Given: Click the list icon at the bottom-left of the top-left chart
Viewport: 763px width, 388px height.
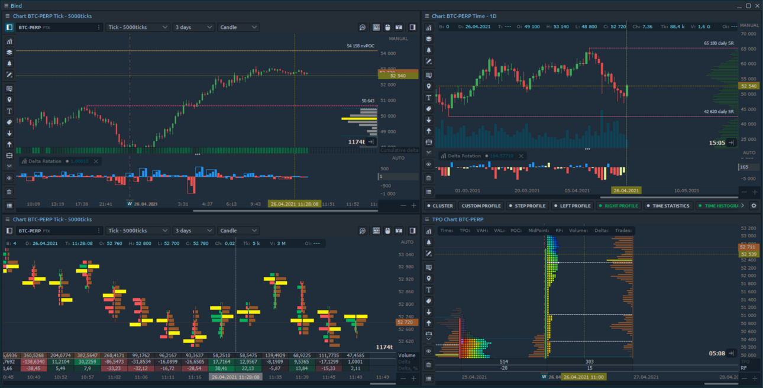Looking at the screenshot, I should point(9,205).
